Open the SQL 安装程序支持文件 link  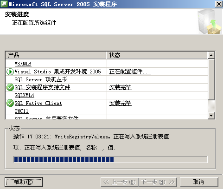tap(42, 87)
